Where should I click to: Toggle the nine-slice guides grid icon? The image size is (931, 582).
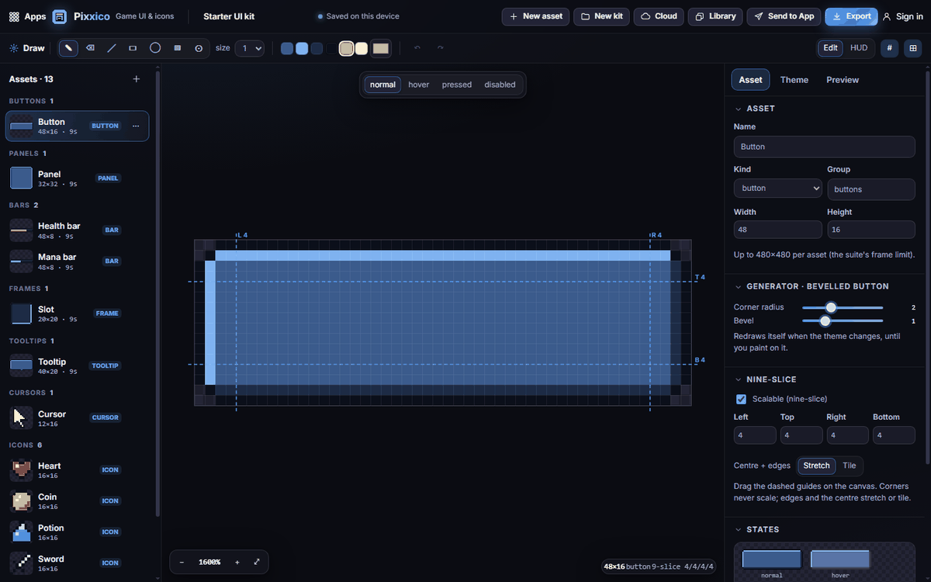(x=913, y=48)
